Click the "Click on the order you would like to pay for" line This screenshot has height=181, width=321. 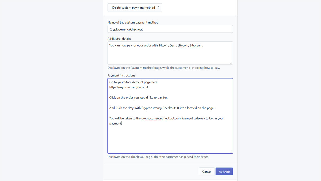pos(139,98)
